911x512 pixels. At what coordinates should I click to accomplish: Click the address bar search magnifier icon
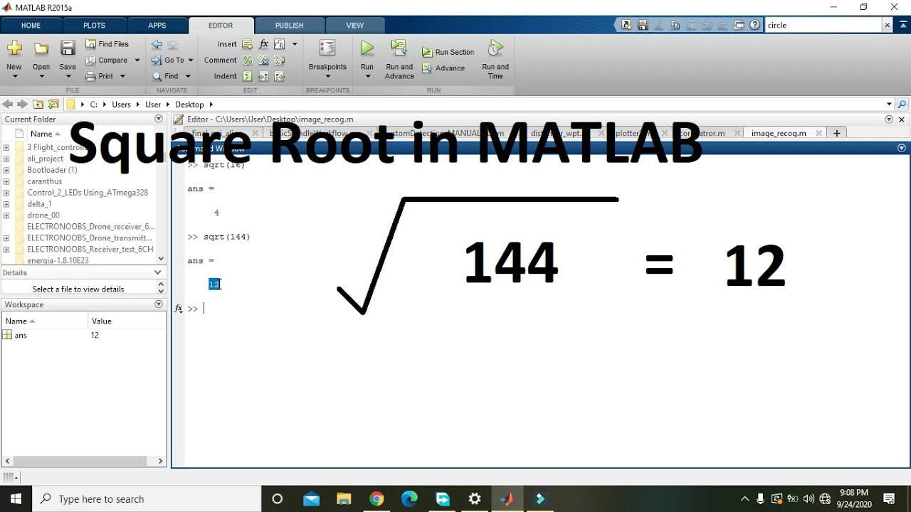point(902,105)
